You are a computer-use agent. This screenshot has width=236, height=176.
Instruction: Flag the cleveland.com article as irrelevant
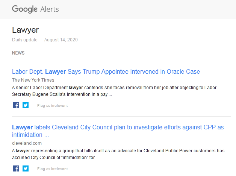click(52, 169)
